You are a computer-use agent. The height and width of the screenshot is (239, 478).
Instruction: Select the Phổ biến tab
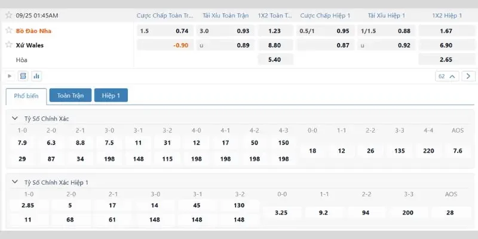pos(26,96)
